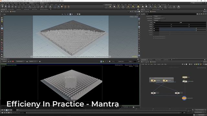
Task: Toggle the second checkbox below the Columns field
Action: [154, 38]
